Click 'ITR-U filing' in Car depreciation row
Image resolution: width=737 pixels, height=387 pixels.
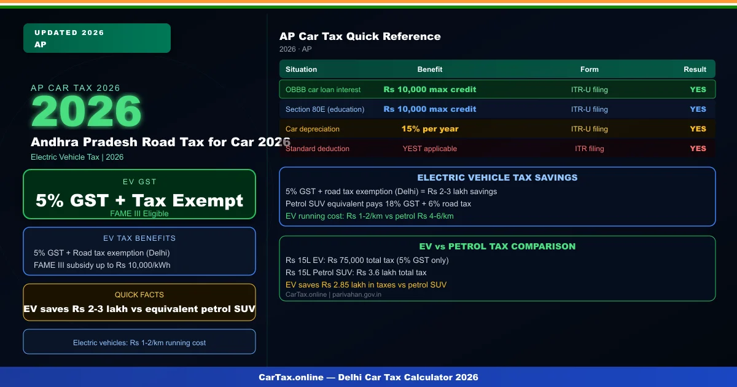pos(590,129)
